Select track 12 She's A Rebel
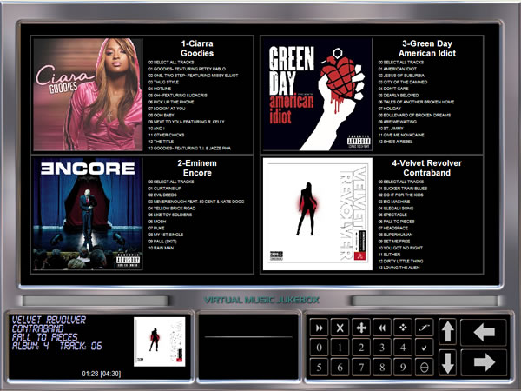This screenshot has width=521, height=391. [395, 142]
